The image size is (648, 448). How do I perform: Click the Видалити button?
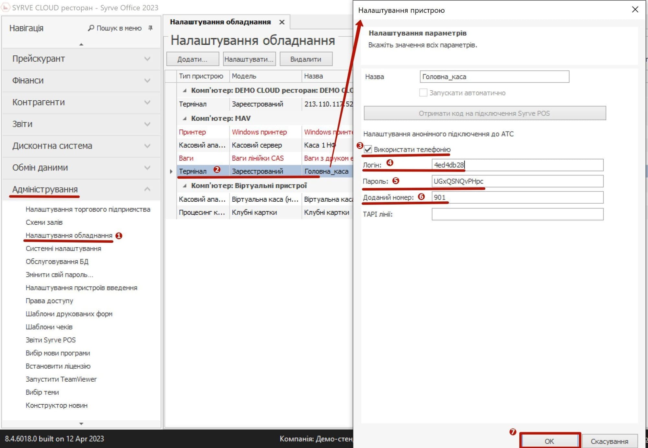[306, 59]
